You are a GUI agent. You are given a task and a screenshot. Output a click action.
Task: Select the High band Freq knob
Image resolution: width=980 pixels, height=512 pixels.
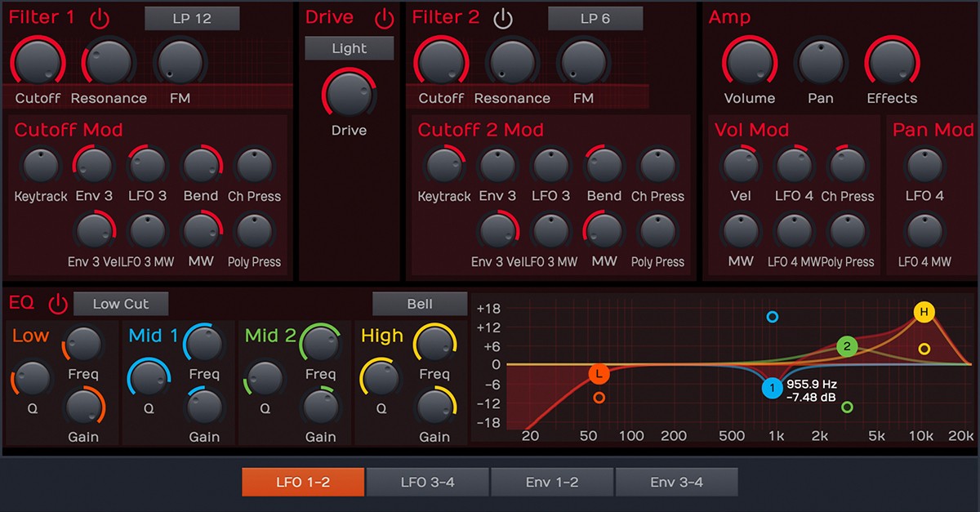pos(434,343)
